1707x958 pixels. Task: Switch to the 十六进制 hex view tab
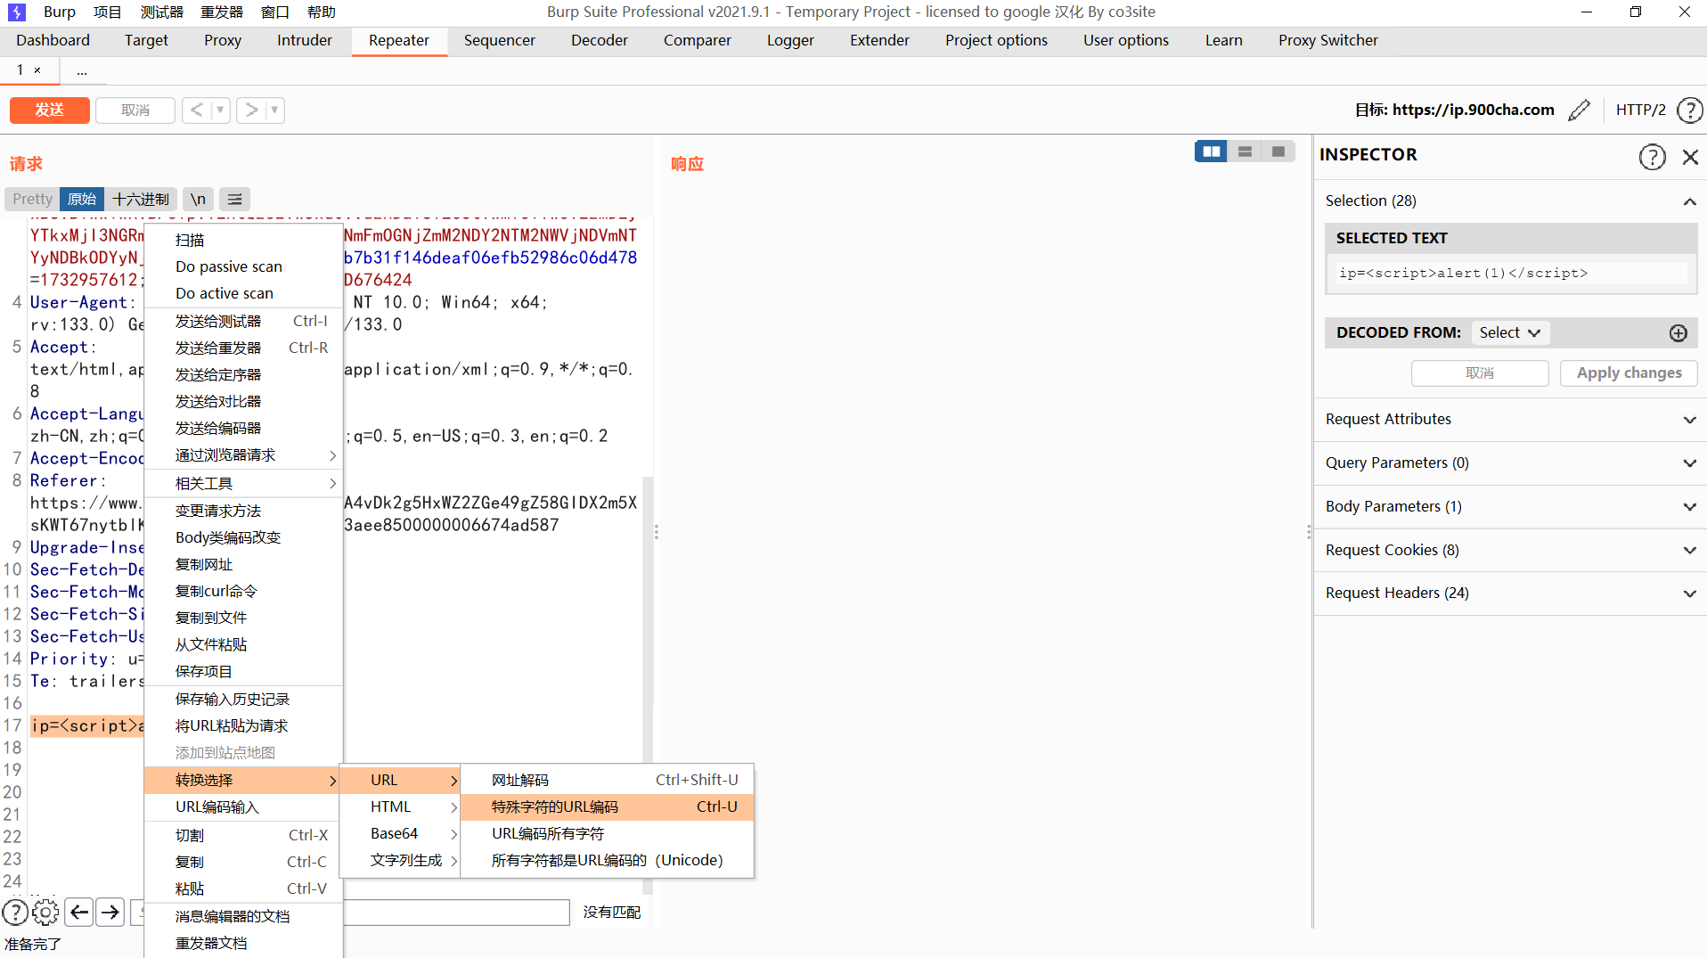141,199
